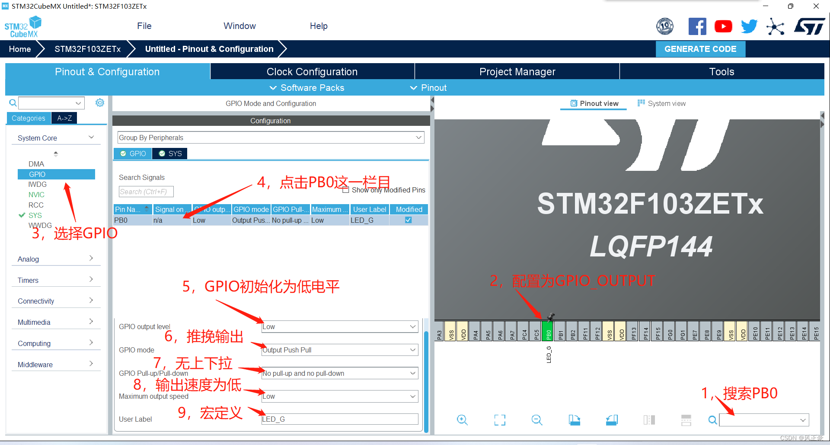Switch to Tools tab
Image resolution: width=830 pixels, height=445 pixels.
click(x=721, y=72)
